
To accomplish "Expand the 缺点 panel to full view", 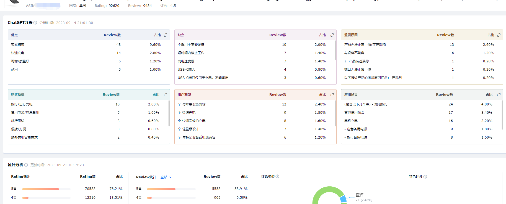I will (332, 35).
